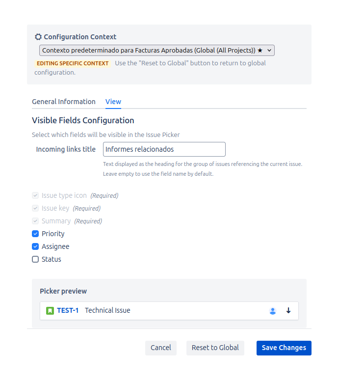Toggle the Summary required checkbox
The height and width of the screenshot is (380, 338).
pyautogui.click(x=35, y=221)
